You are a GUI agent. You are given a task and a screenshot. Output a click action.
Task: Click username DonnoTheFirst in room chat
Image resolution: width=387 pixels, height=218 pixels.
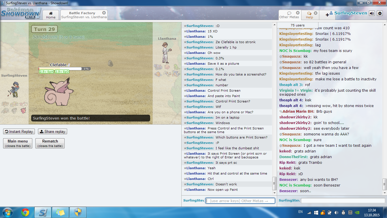294,157
